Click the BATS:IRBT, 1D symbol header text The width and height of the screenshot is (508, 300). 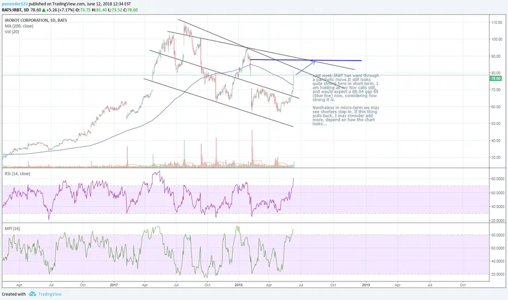click(x=15, y=10)
